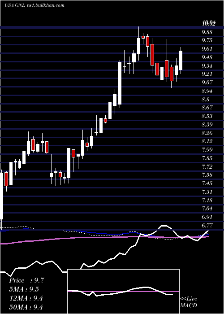Click the 7.72 price axis label
Screen dimensions: 224x314
click(x=208, y=166)
